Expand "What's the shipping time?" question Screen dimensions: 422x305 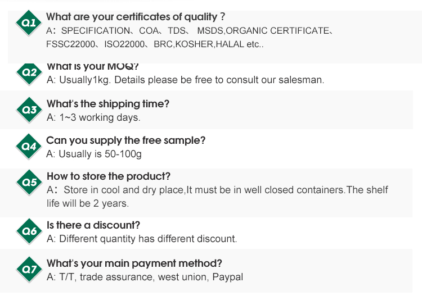click(x=107, y=104)
